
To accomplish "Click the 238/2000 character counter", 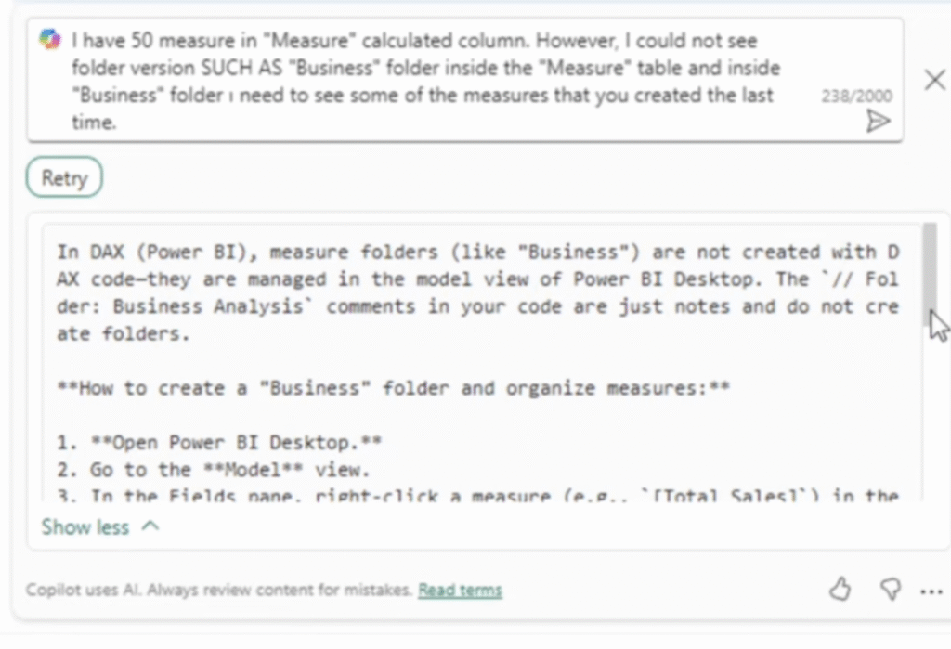I will [856, 96].
